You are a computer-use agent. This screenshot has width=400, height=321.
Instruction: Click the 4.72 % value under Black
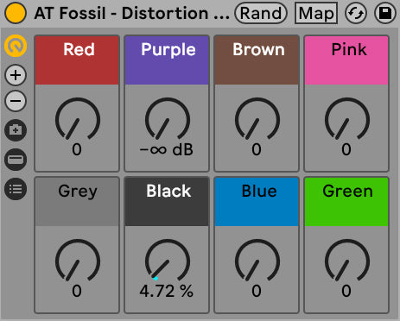coord(166,291)
